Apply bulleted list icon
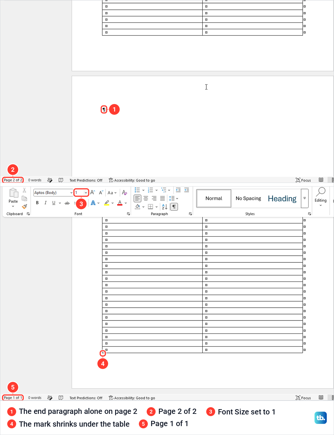This screenshot has width=334, height=435. 137,190
